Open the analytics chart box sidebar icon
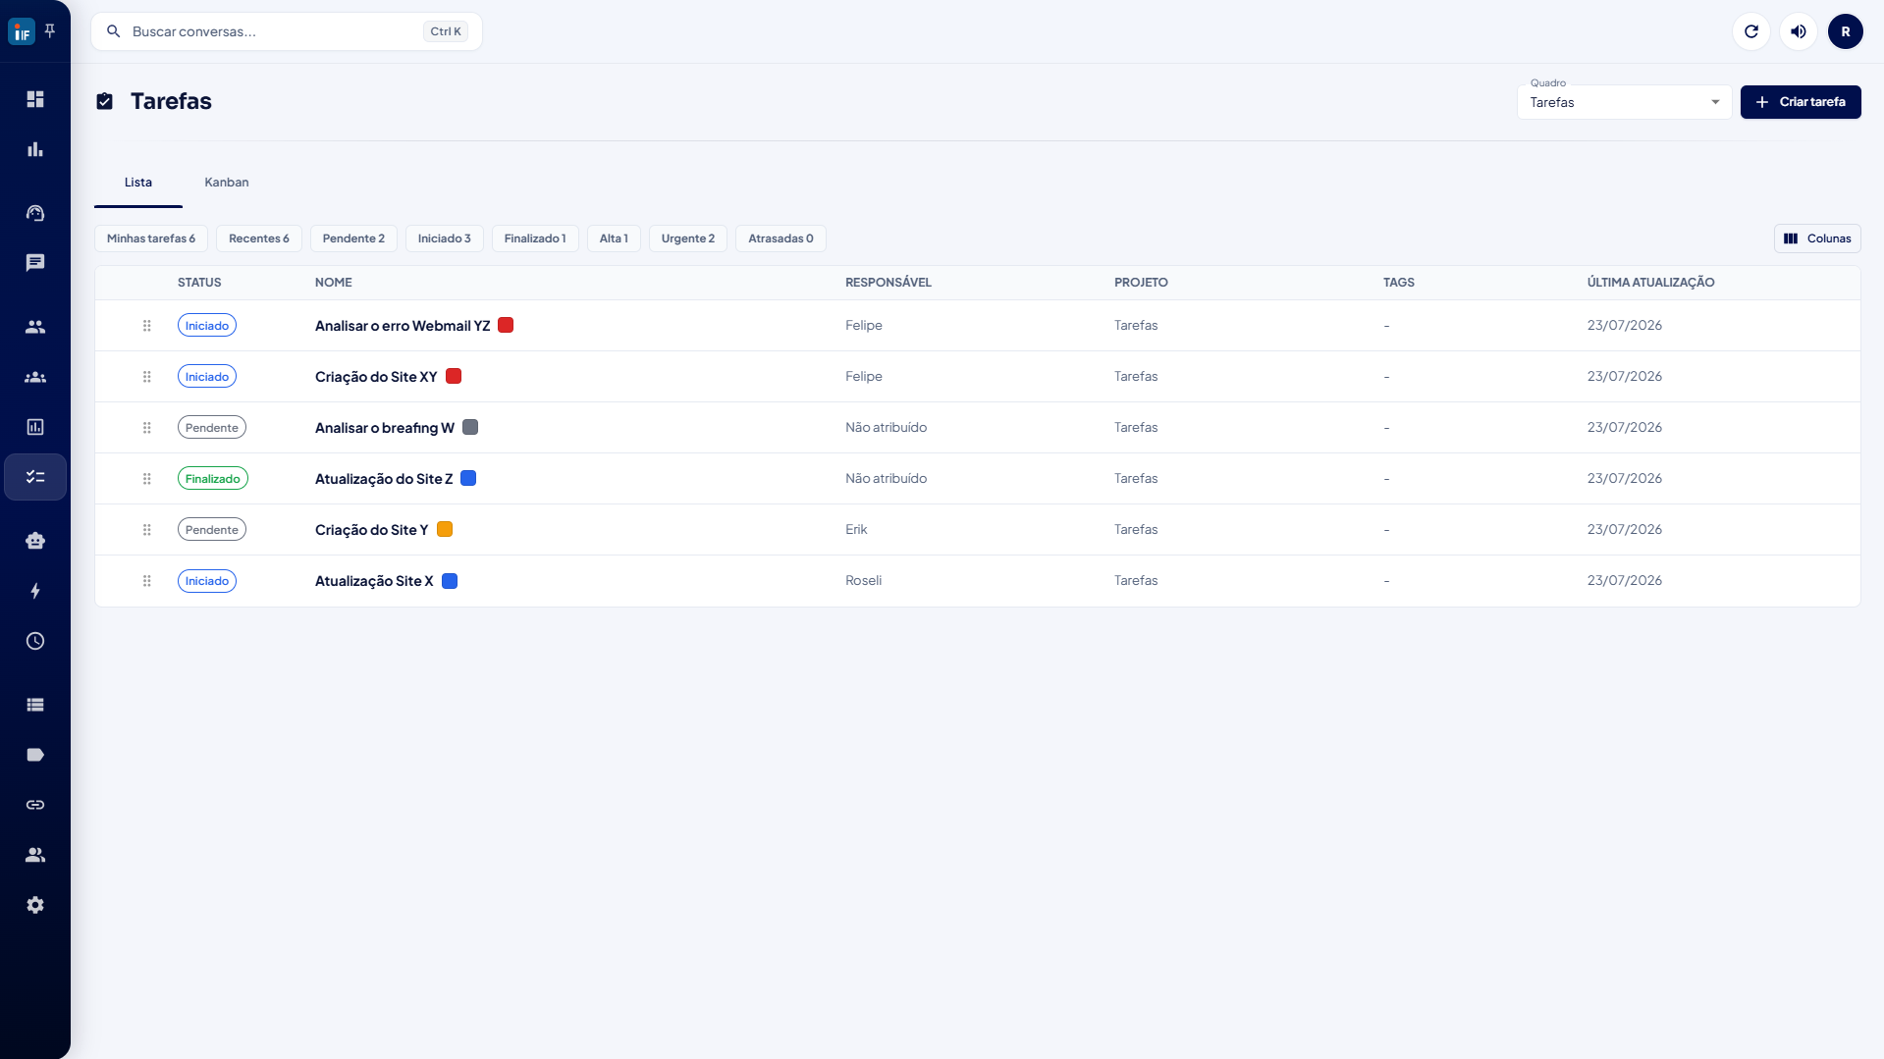 click(x=35, y=427)
